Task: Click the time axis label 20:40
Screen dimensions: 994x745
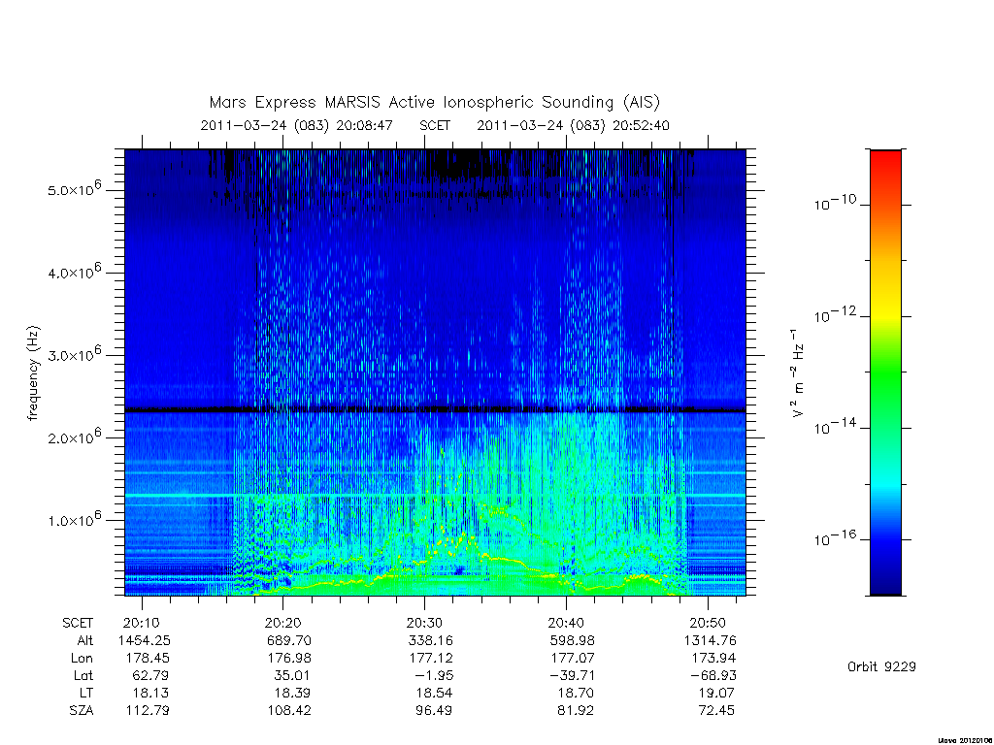Action: [x=566, y=624]
